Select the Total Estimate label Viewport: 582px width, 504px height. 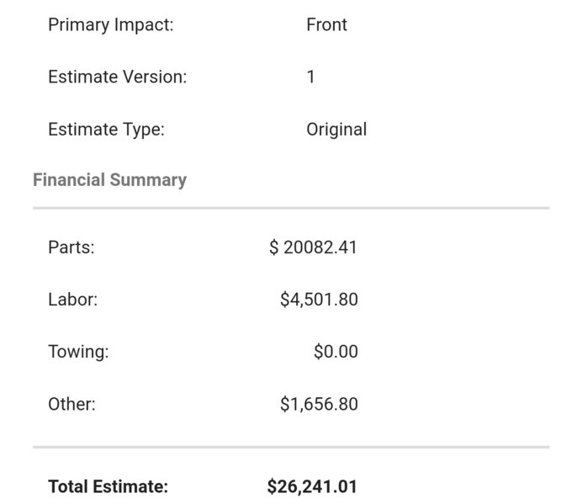click(108, 486)
